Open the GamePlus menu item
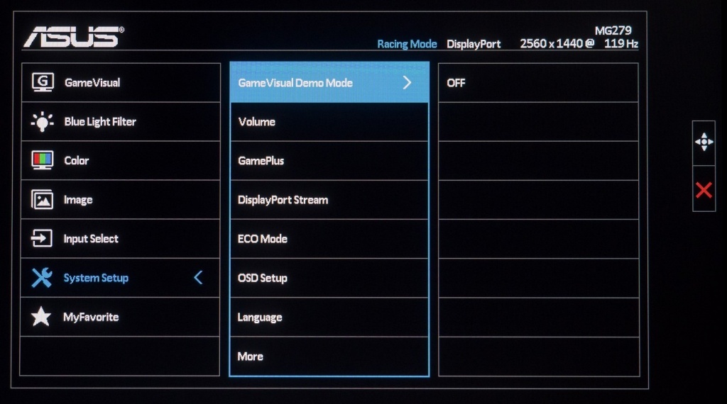 coord(329,161)
